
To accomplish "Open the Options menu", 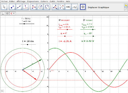I will point(44,2).
